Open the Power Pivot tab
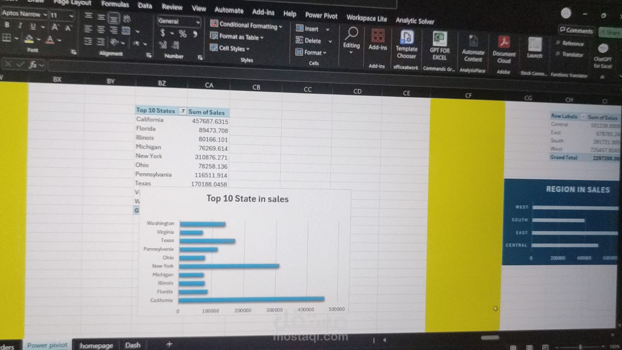This screenshot has width=622, height=350. pos(321,16)
